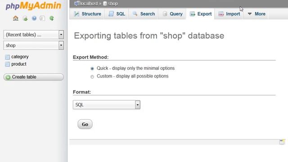This screenshot has height=162, width=288.
Task: Switch to the Query tab
Action: point(172,14)
